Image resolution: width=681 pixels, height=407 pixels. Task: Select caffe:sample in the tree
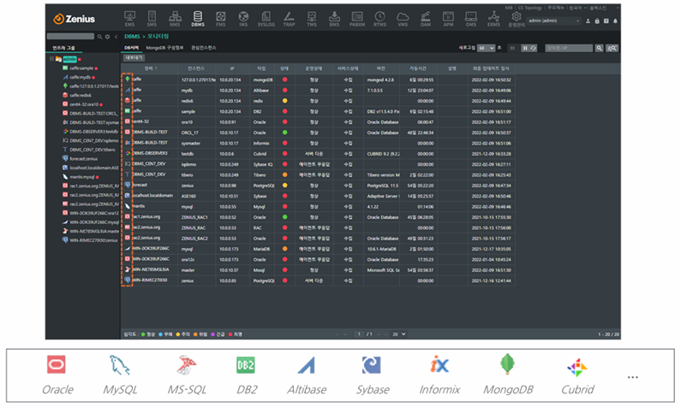(81, 68)
